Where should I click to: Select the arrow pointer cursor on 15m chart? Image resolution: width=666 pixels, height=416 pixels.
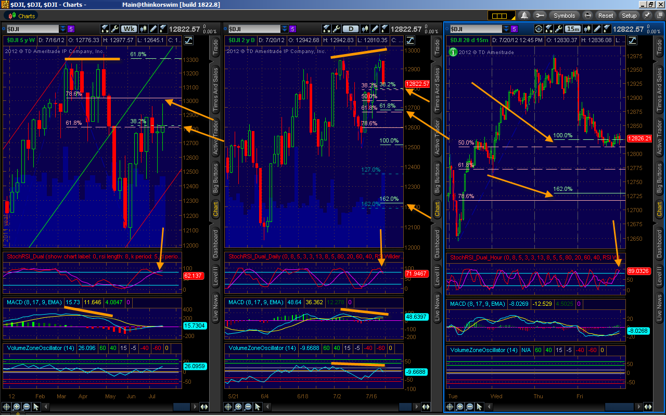click(x=479, y=407)
